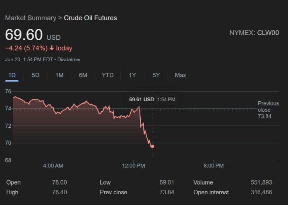
Task: Open the 6M chart view
Action: [x=83, y=75]
